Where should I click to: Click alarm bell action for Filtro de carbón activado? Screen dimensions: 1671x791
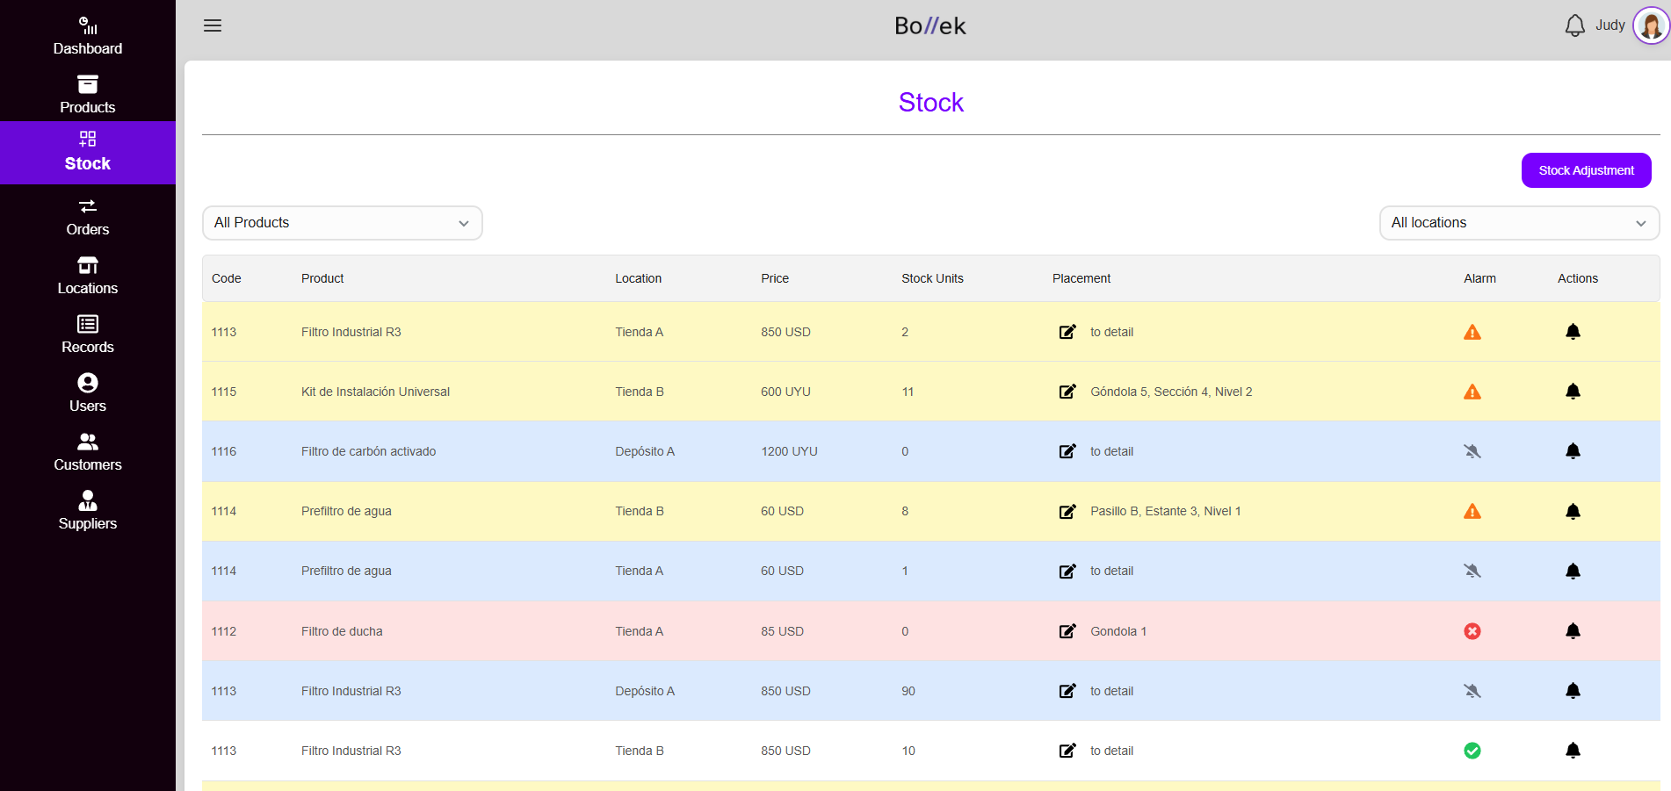pos(1573,451)
